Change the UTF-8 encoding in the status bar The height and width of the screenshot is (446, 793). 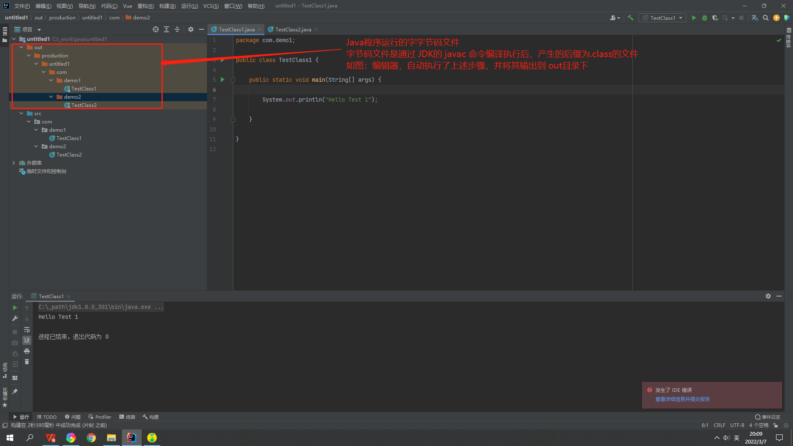click(x=737, y=425)
